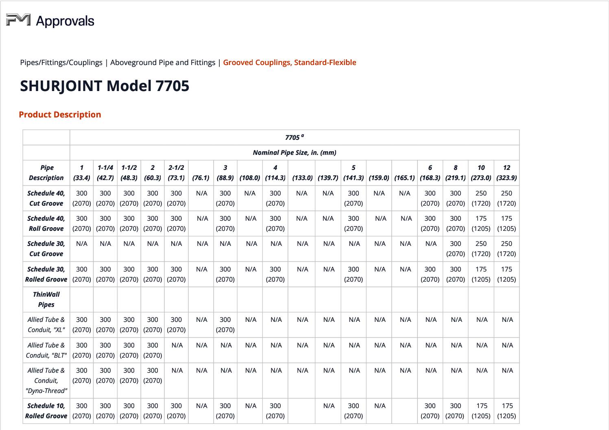Viewport: 609px width, 430px height.
Task: Select the Allied Tube & Conduit "XL" row
Action: [46, 325]
